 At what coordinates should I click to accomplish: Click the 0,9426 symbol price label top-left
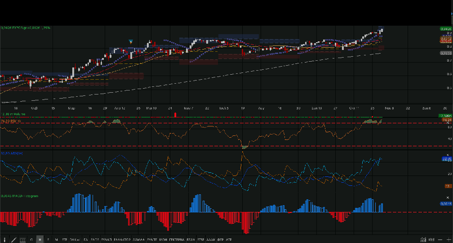(x=26, y=28)
